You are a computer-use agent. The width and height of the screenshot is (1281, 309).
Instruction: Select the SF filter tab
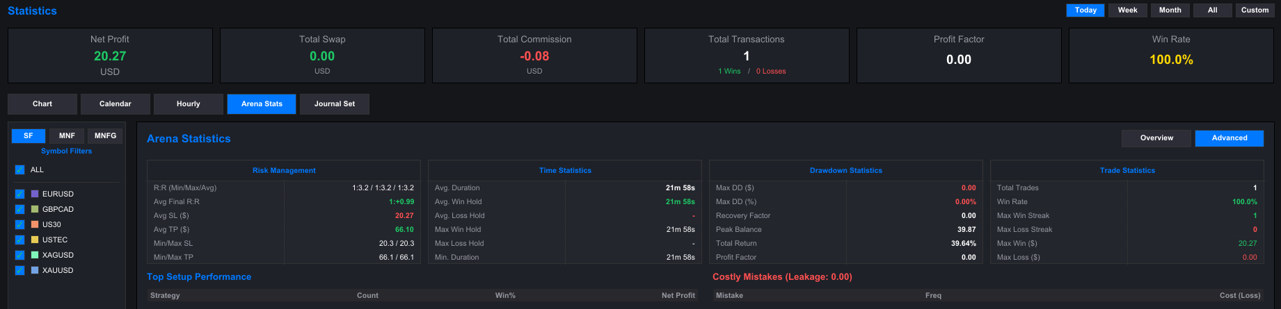29,136
